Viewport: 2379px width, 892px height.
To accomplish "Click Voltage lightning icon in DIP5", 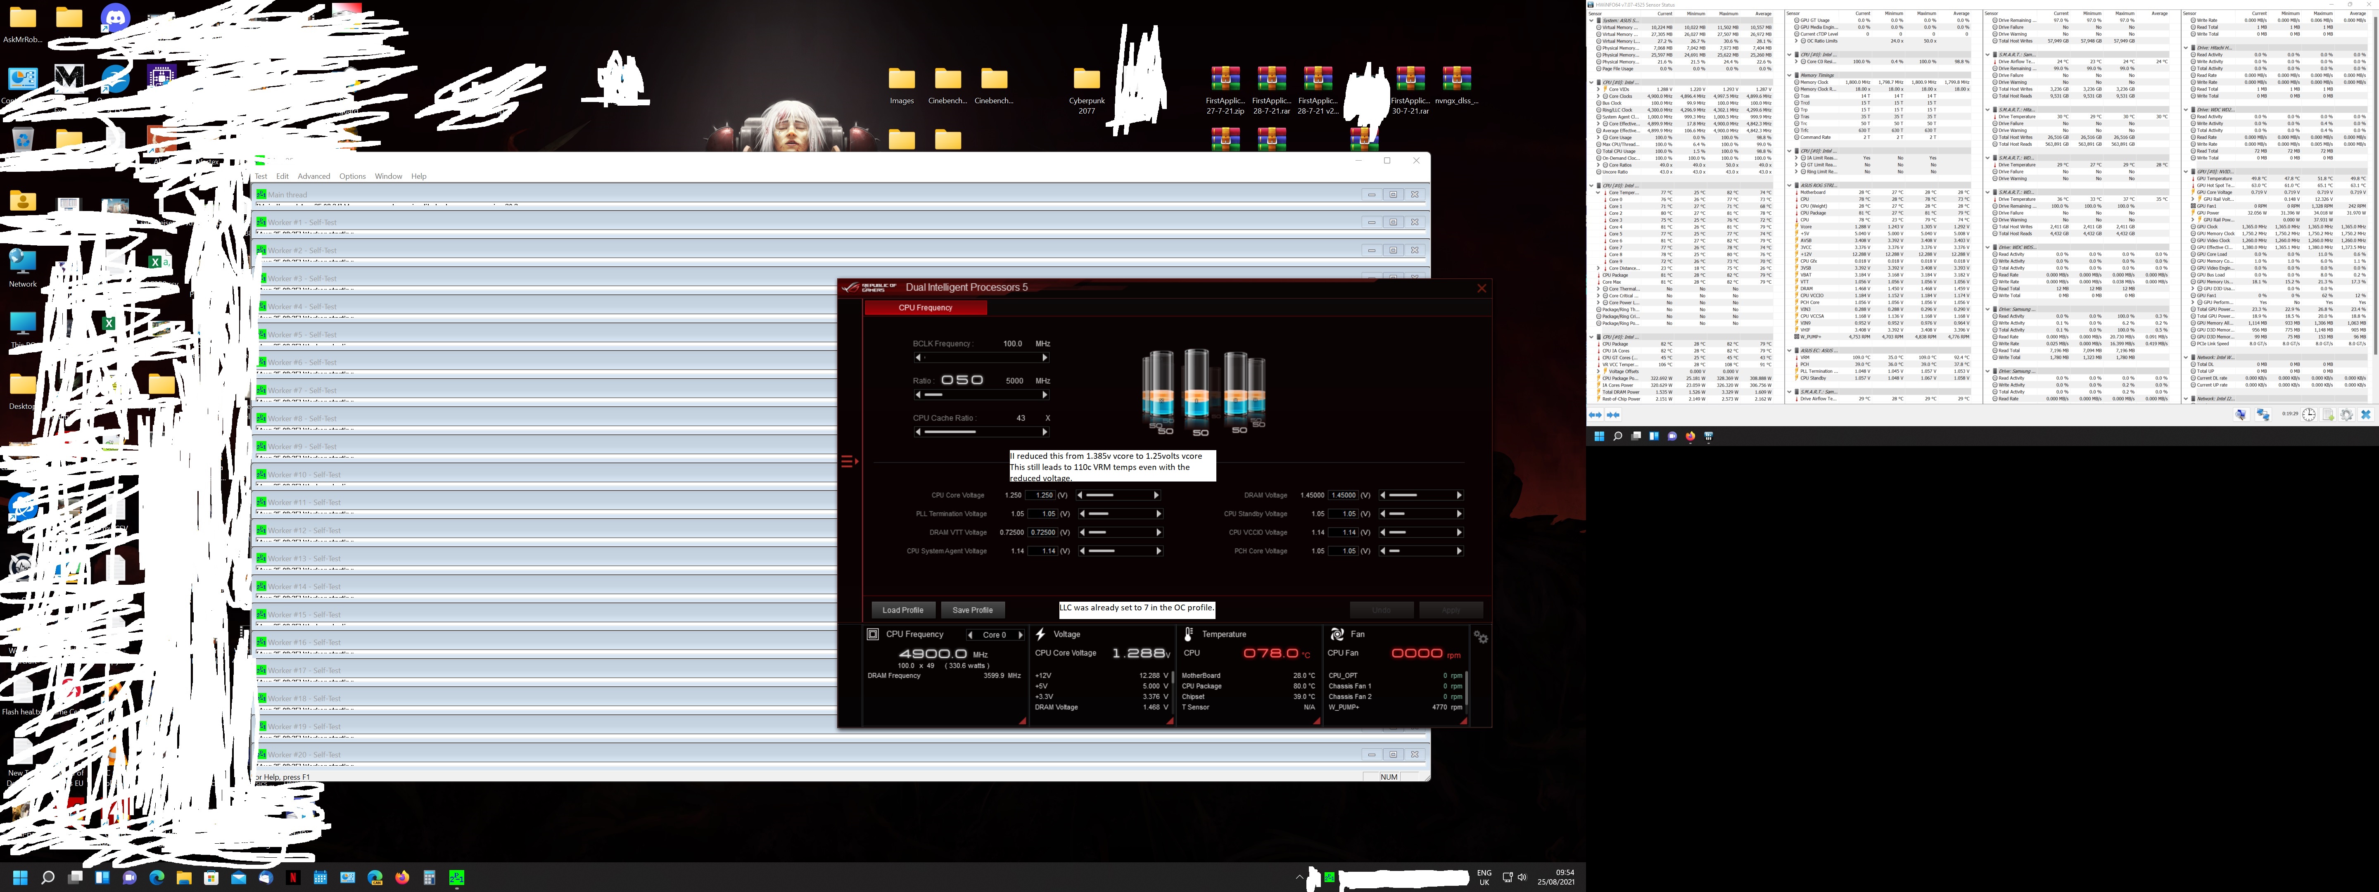I will click(x=1041, y=633).
